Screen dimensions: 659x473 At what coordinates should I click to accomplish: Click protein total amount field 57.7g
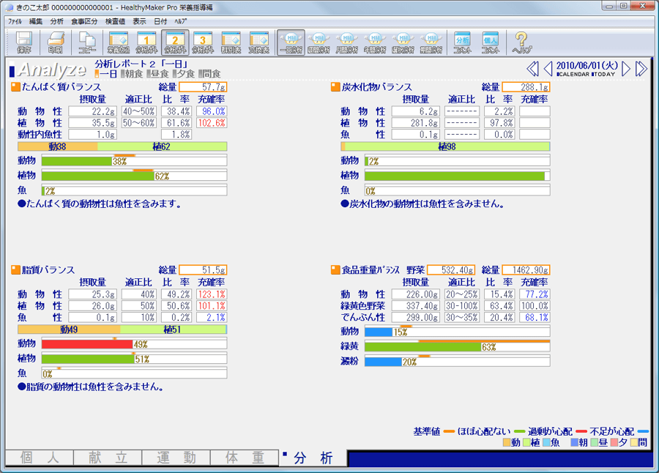tap(203, 87)
